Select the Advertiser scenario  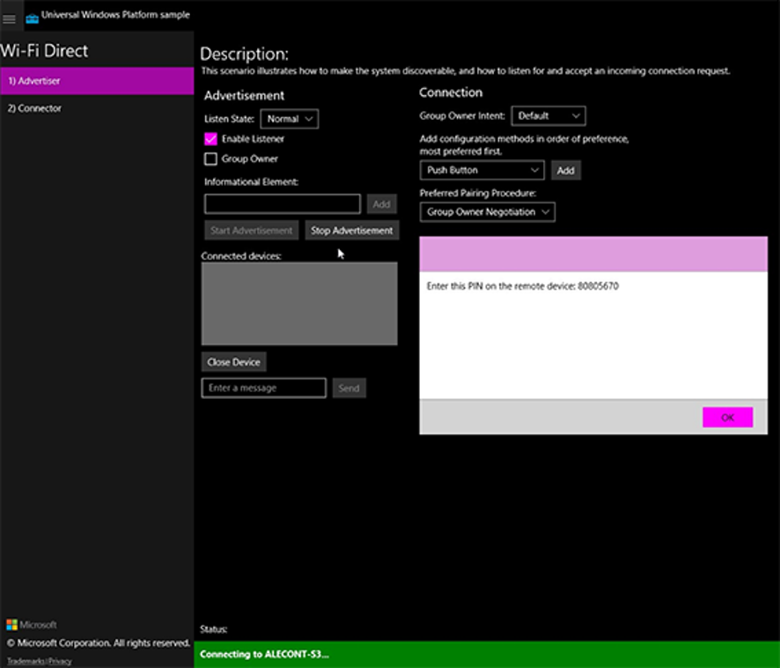[97, 81]
